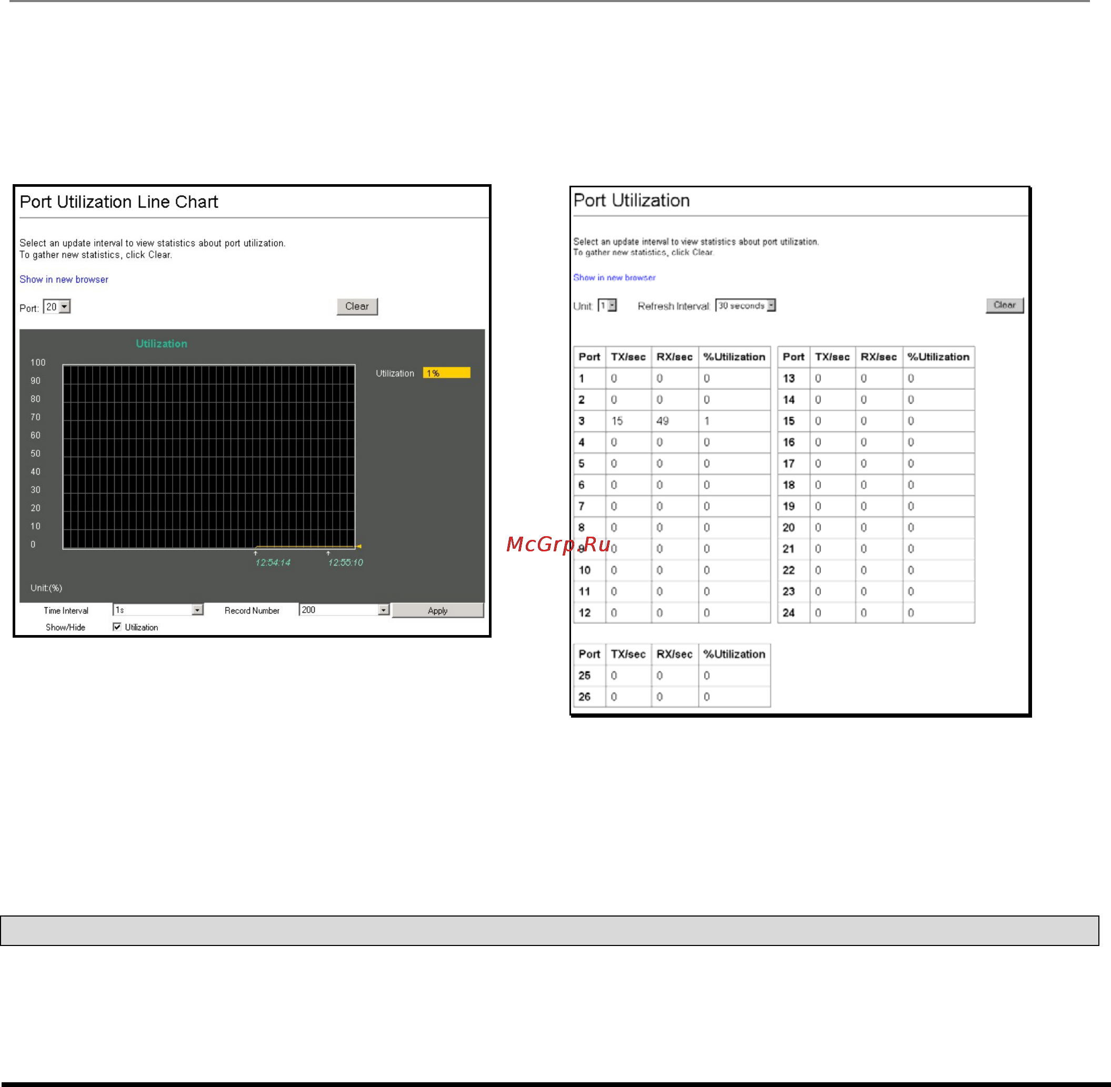Click Port header in first table
Screen dimensions: 1111x1087
[589, 357]
